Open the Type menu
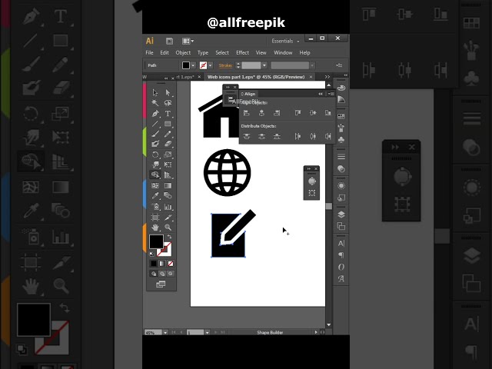This screenshot has height=369, width=492. pos(203,53)
